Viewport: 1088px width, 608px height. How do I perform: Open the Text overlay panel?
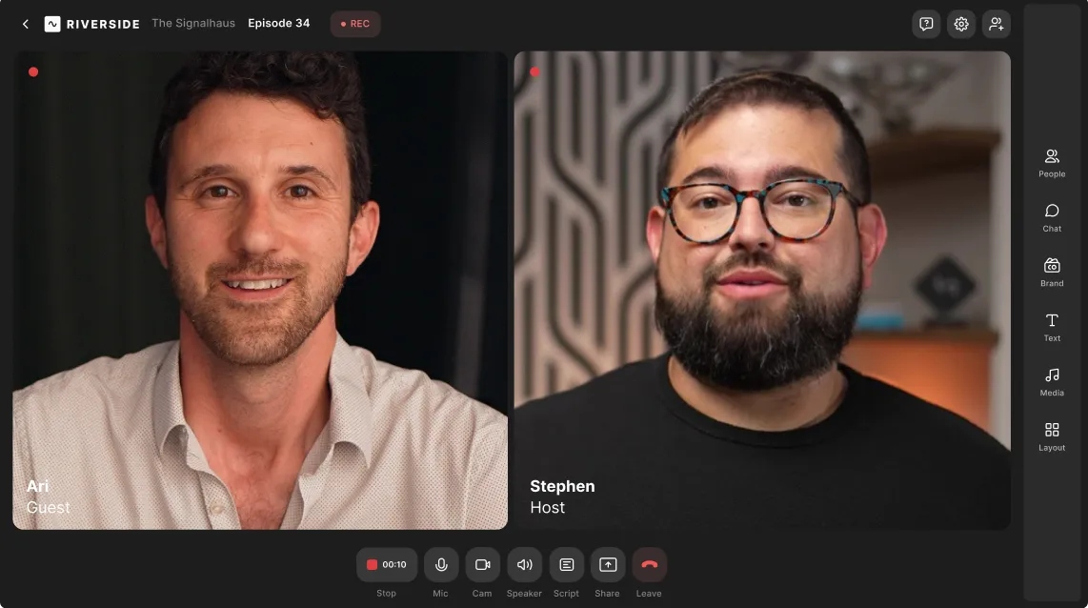point(1051,327)
